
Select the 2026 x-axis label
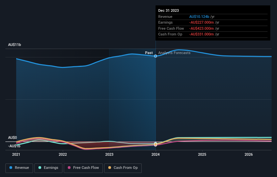coord(249,155)
